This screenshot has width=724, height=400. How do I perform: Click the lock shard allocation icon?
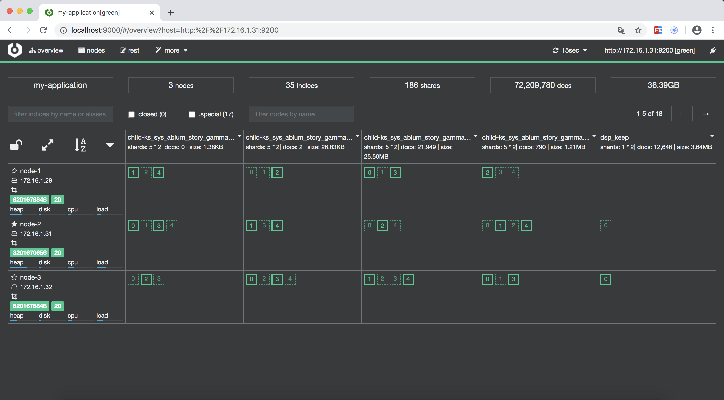tap(16, 145)
